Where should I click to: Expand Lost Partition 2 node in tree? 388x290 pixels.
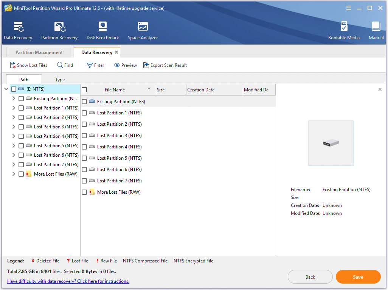(x=14, y=117)
